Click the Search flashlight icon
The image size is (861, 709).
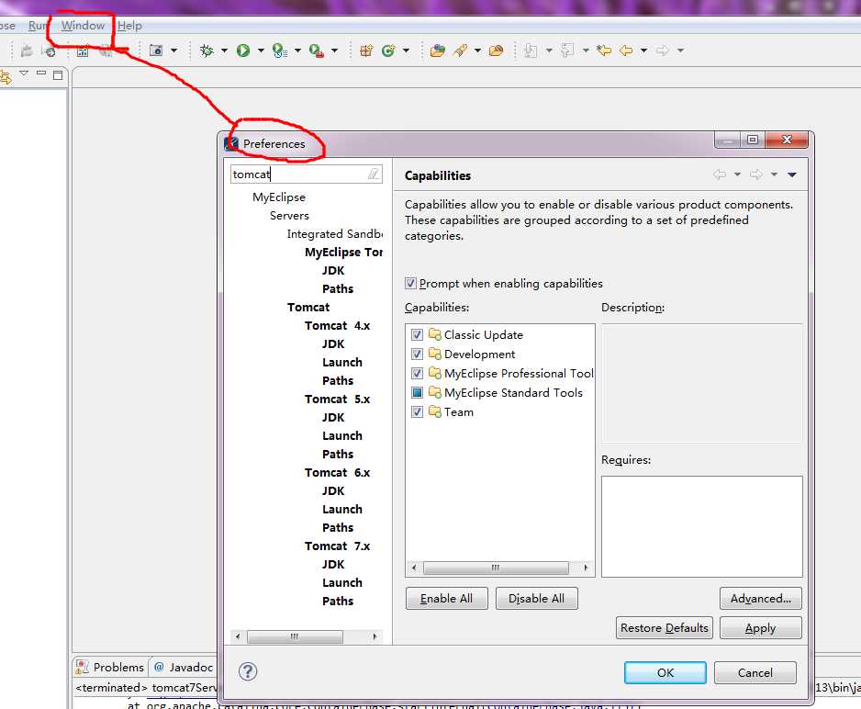(460, 51)
